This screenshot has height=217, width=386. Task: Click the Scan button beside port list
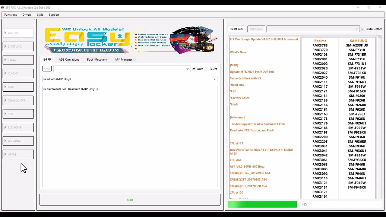(47, 69)
